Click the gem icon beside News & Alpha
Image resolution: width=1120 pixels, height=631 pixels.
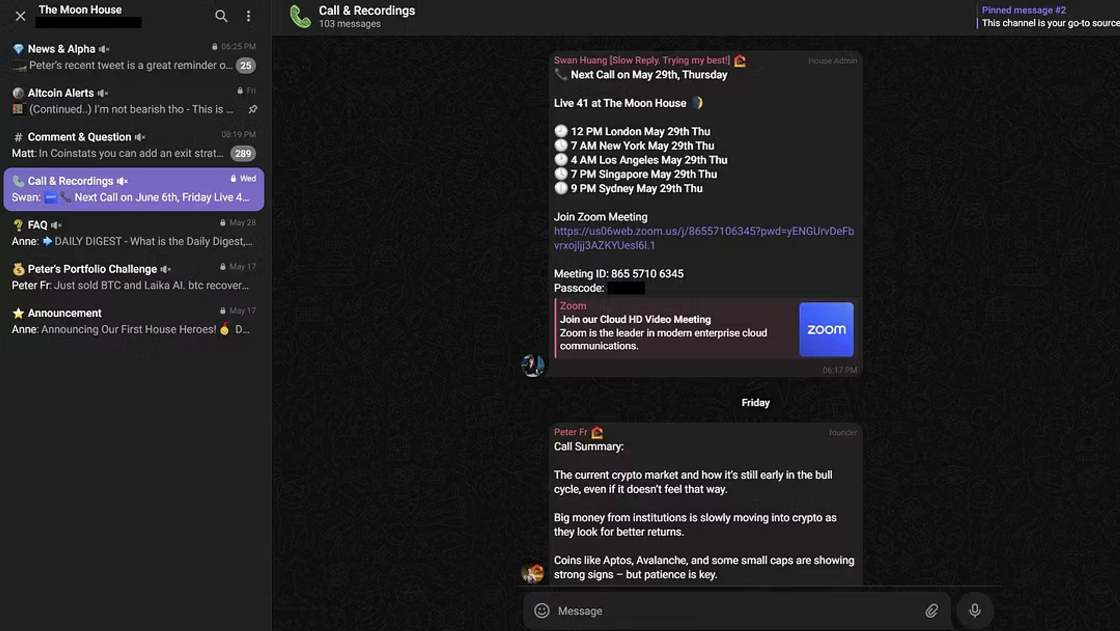pyautogui.click(x=18, y=49)
